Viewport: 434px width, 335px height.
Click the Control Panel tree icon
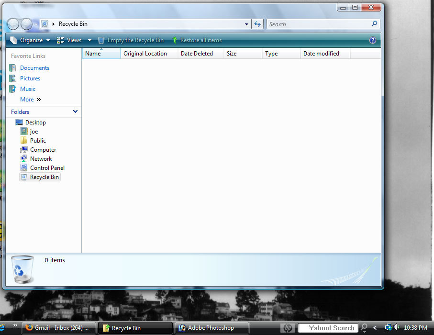(x=24, y=168)
